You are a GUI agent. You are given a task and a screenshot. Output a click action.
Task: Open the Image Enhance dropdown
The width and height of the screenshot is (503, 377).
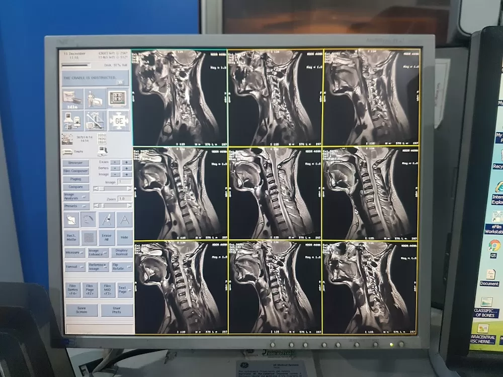[98, 252]
